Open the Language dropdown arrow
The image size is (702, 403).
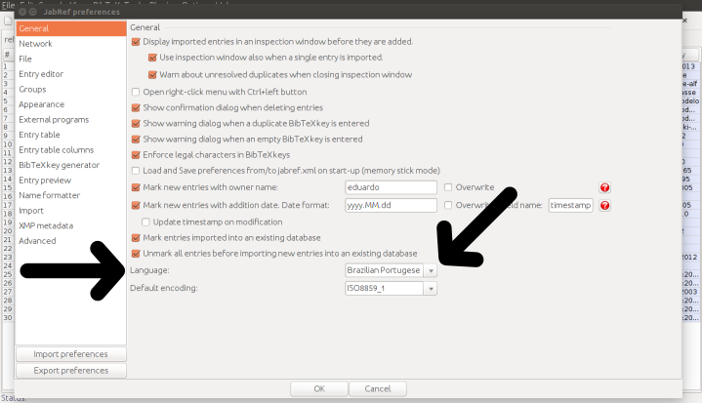tap(431, 270)
